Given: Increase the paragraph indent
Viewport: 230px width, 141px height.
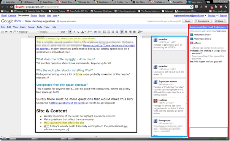Looking at the screenshot, I should click(117, 32).
